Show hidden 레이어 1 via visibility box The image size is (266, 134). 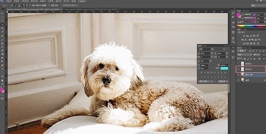238,64
